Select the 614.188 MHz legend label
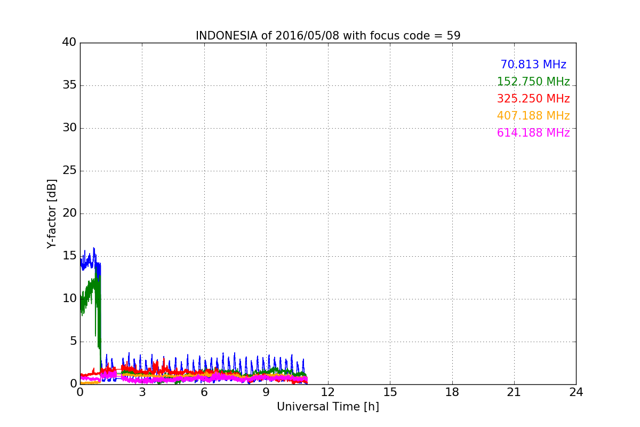This screenshot has height=427, width=640. point(533,133)
